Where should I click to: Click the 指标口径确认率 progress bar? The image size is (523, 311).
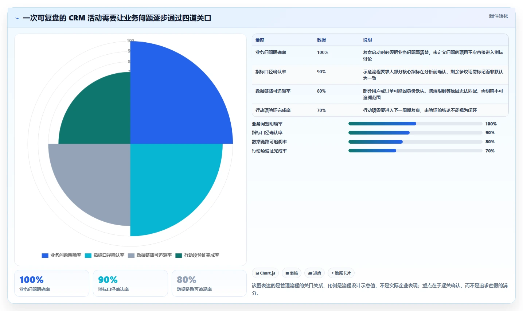click(x=415, y=133)
